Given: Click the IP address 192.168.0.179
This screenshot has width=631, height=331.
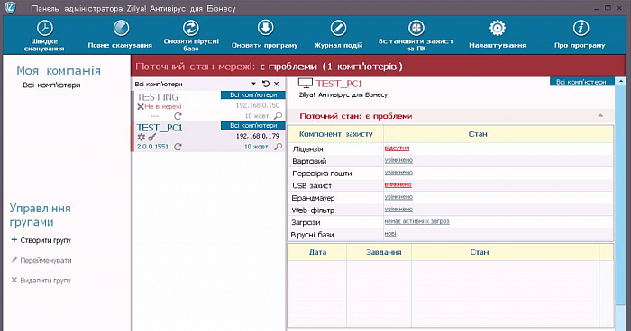Looking at the screenshot, I should [258, 136].
